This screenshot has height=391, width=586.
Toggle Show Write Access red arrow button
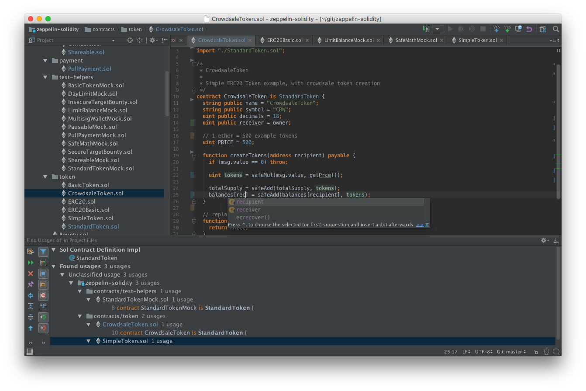pyautogui.click(x=43, y=328)
